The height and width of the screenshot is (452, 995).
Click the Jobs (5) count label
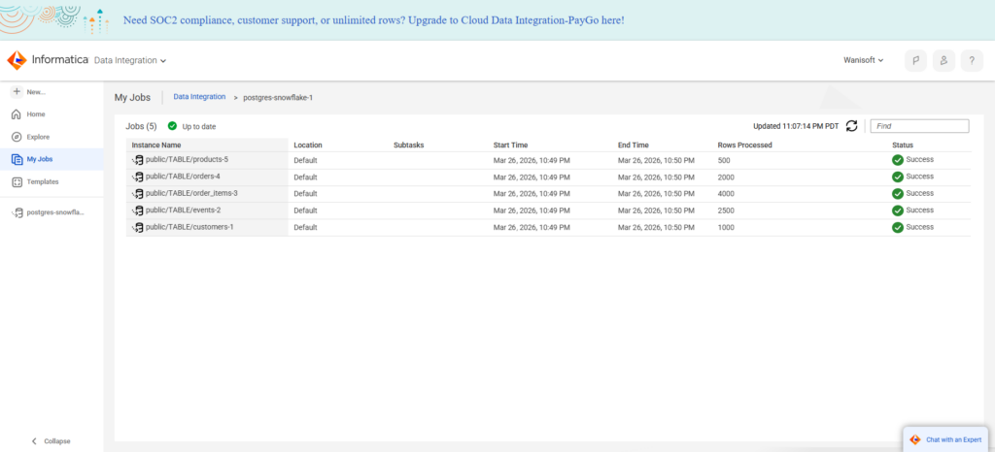pos(142,126)
